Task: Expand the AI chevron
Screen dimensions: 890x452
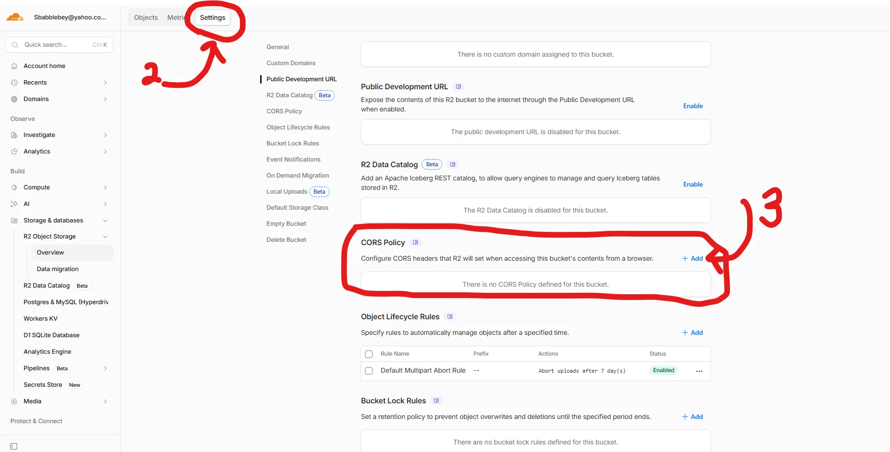Action: (x=105, y=204)
